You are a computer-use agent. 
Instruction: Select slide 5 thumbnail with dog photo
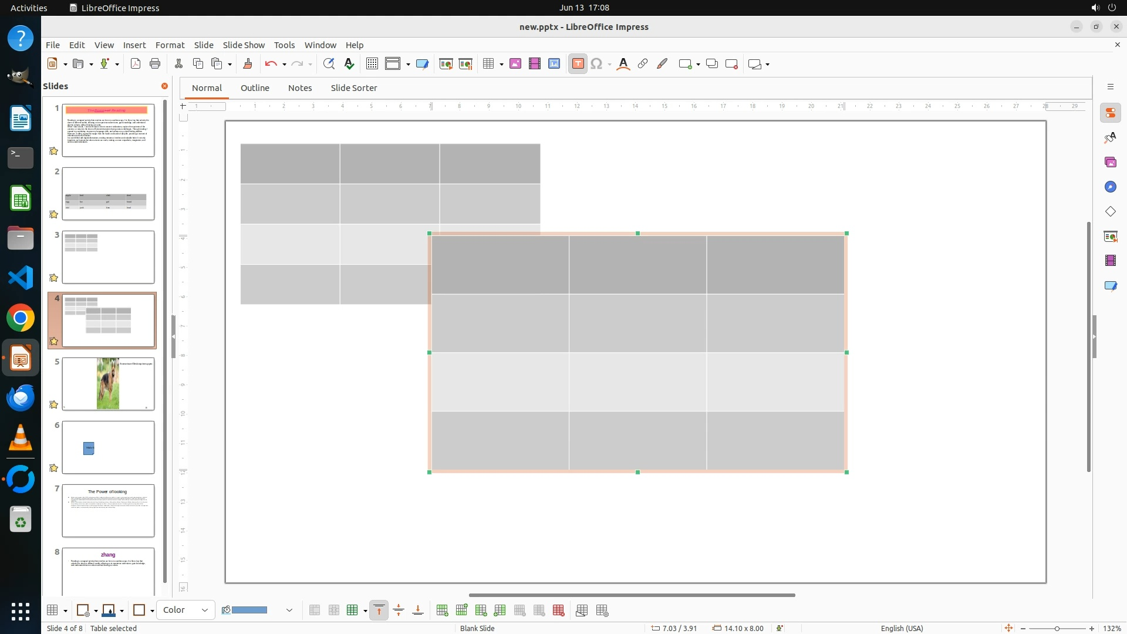(x=108, y=384)
